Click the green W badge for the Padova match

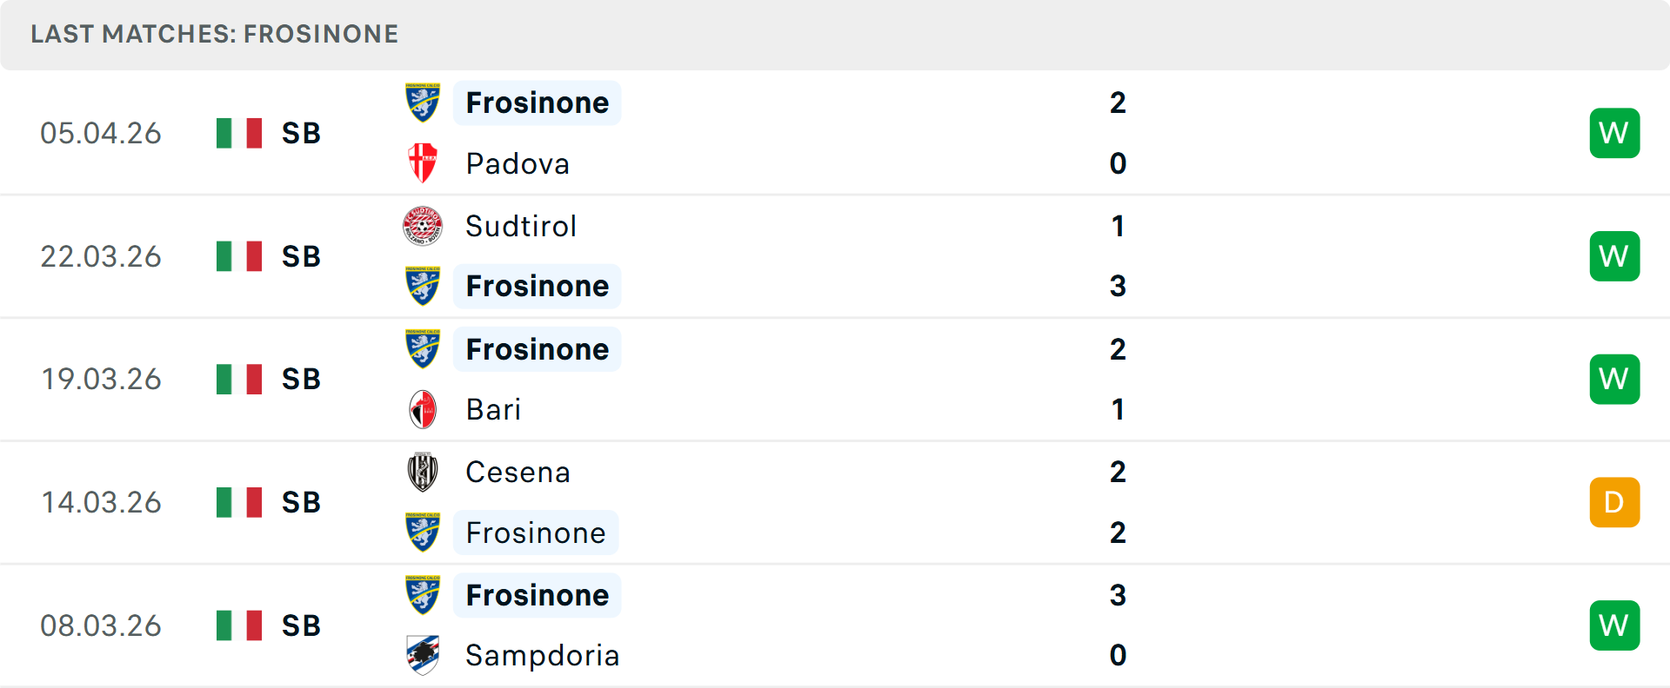(x=1614, y=133)
